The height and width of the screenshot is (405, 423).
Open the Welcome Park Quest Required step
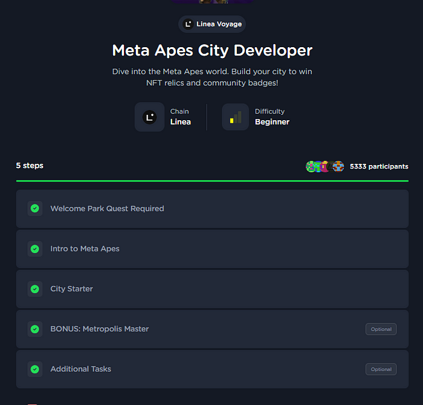(212, 209)
